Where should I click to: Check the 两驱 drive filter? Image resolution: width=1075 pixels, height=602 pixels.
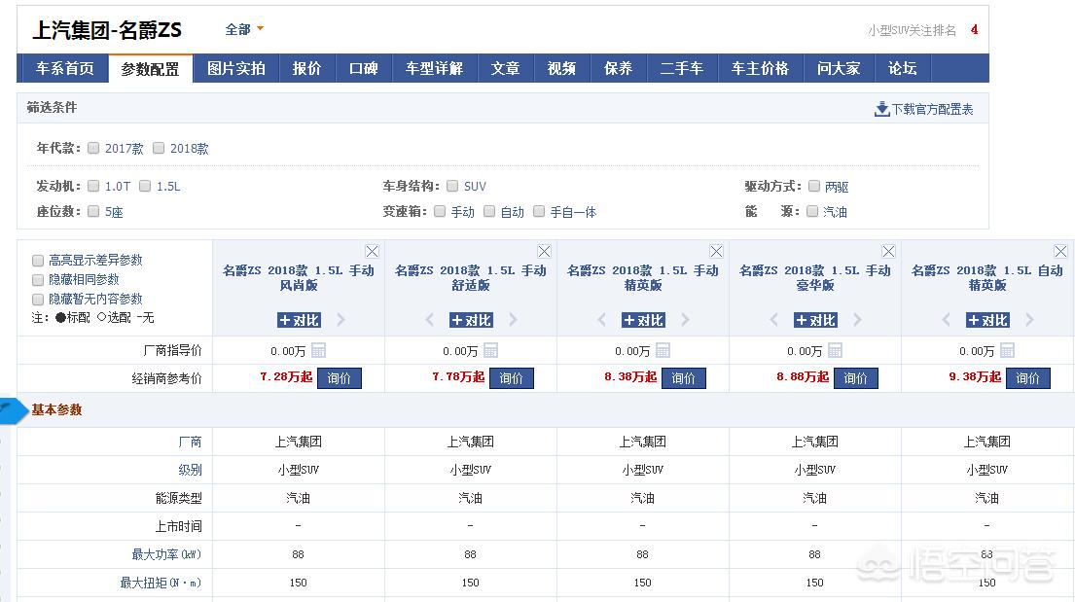point(814,186)
